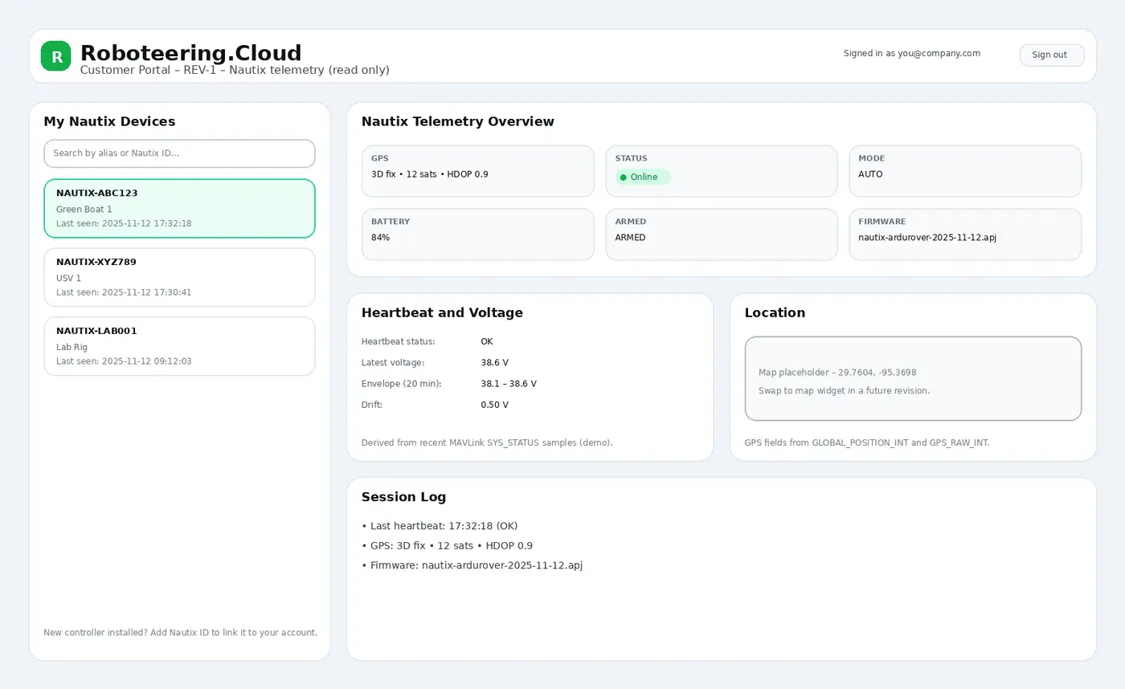Click the GPS telemetry card
1125x689 pixels.
(478, 171)
